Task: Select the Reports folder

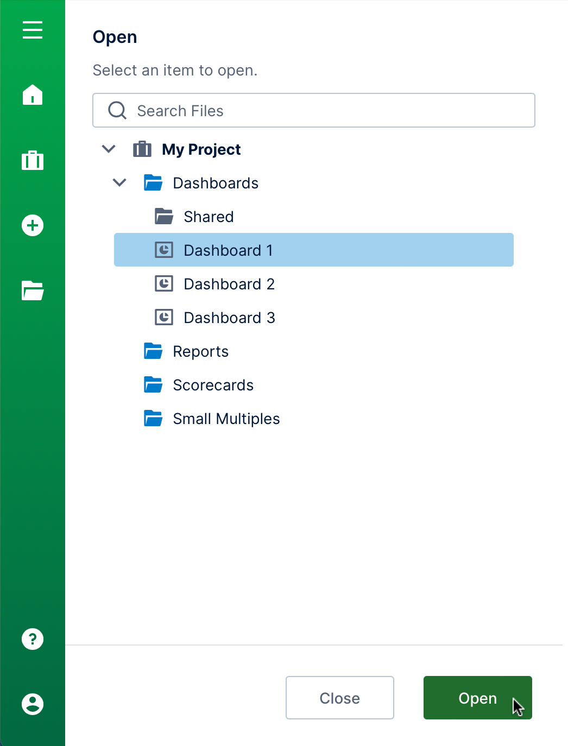Action: click(200, 351)
